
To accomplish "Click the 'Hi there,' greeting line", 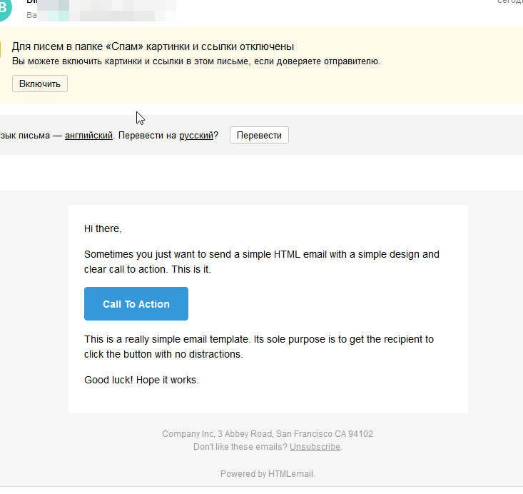I will click(103, 228).
